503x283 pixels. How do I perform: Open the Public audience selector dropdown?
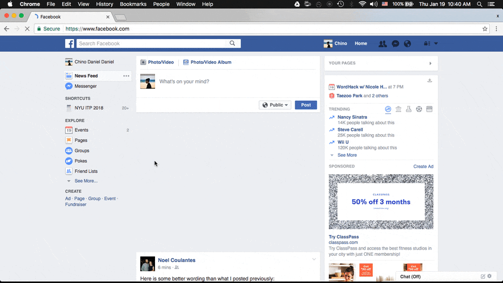click(275, 105)
